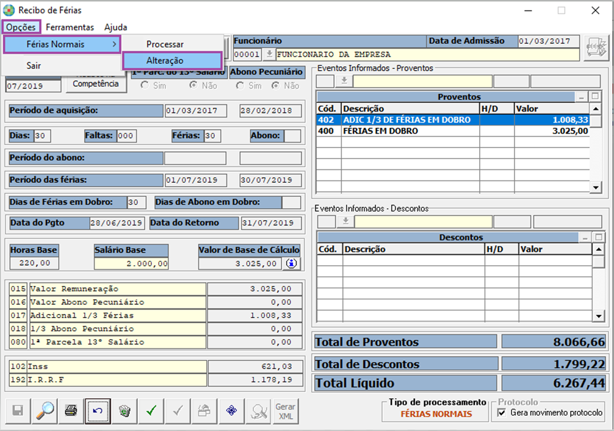Click the blue diamond arrows icon
The width and height of the screenshot is (614, 431).
tap(231, 411)
